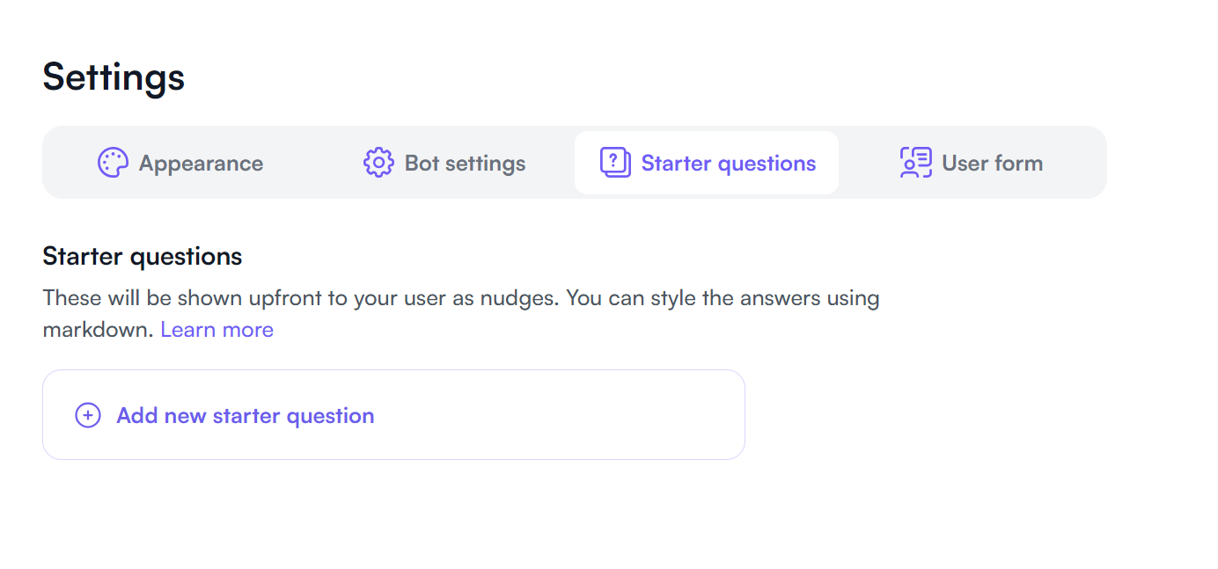Image resolution: width=1218 pixels, height=569 pixels.
Task: Go to the User form tab label
Action: (992, 164)
